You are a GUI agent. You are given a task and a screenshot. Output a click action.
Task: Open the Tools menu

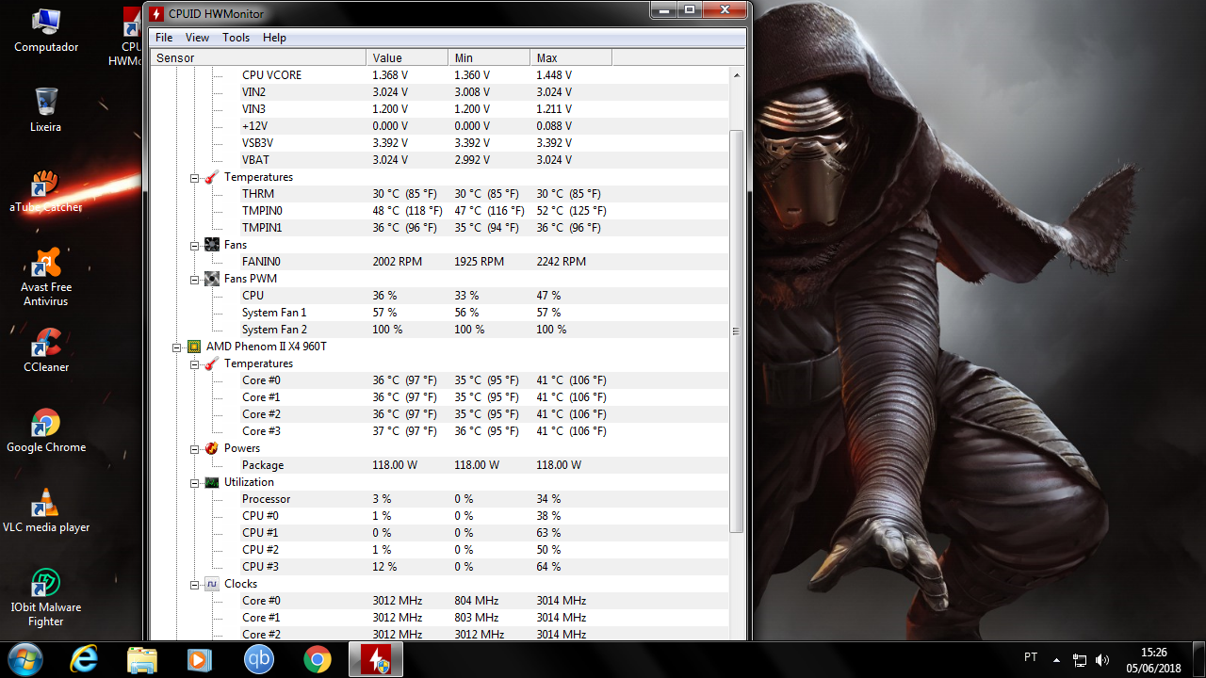click(236, 38)
